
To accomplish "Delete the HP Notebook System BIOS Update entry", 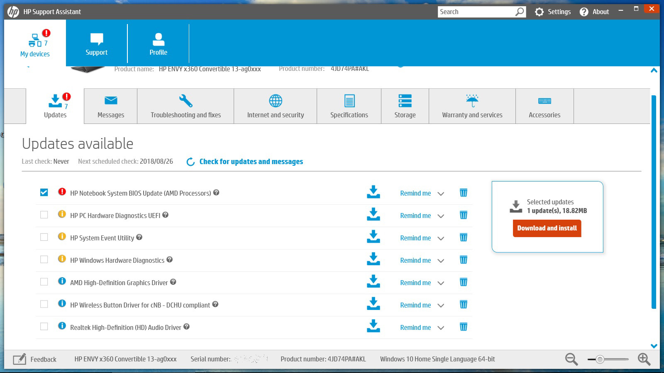I will [464, 193].
